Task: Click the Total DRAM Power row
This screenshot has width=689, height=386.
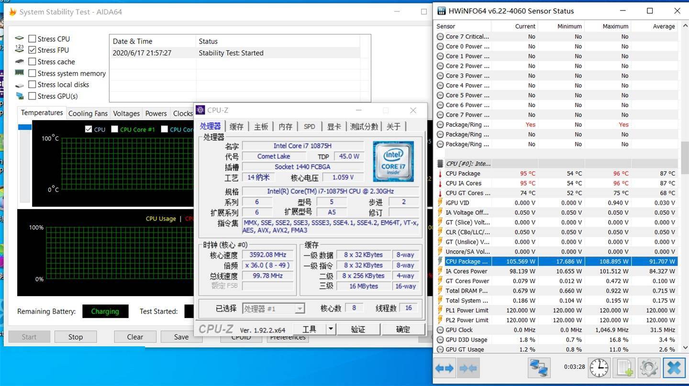Action: click(x=556, y=291)
